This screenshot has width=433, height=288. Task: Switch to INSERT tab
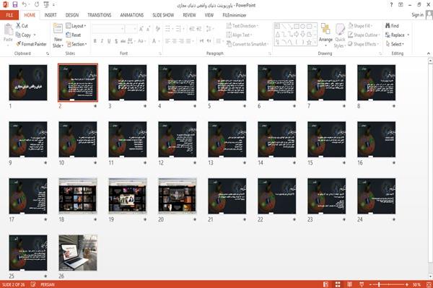(x=51, y=15)
